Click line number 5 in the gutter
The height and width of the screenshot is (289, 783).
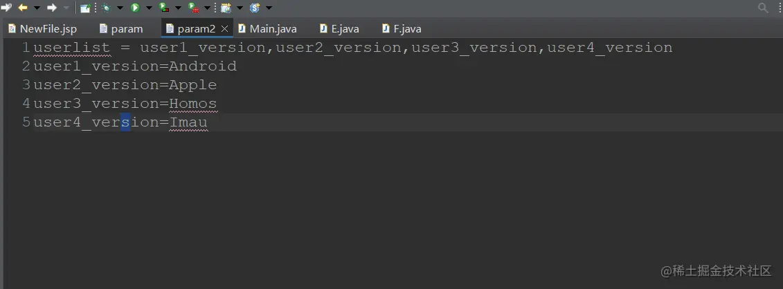(x=26, y=122)
